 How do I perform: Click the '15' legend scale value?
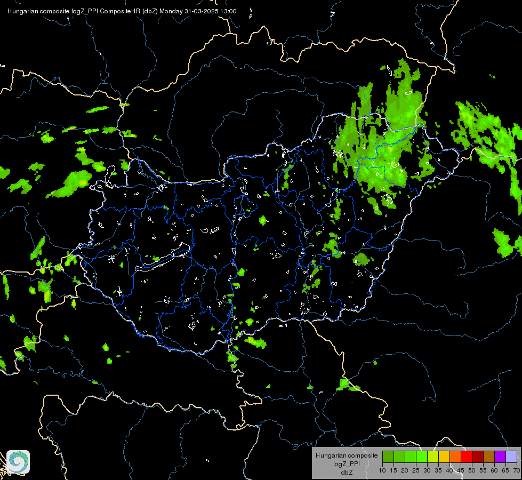pyautogui.click(x=393, y=470)
